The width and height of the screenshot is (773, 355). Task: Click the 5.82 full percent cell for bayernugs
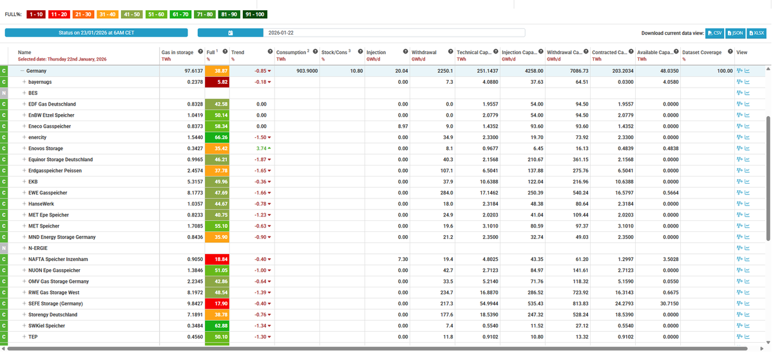[x=216, y=82]
